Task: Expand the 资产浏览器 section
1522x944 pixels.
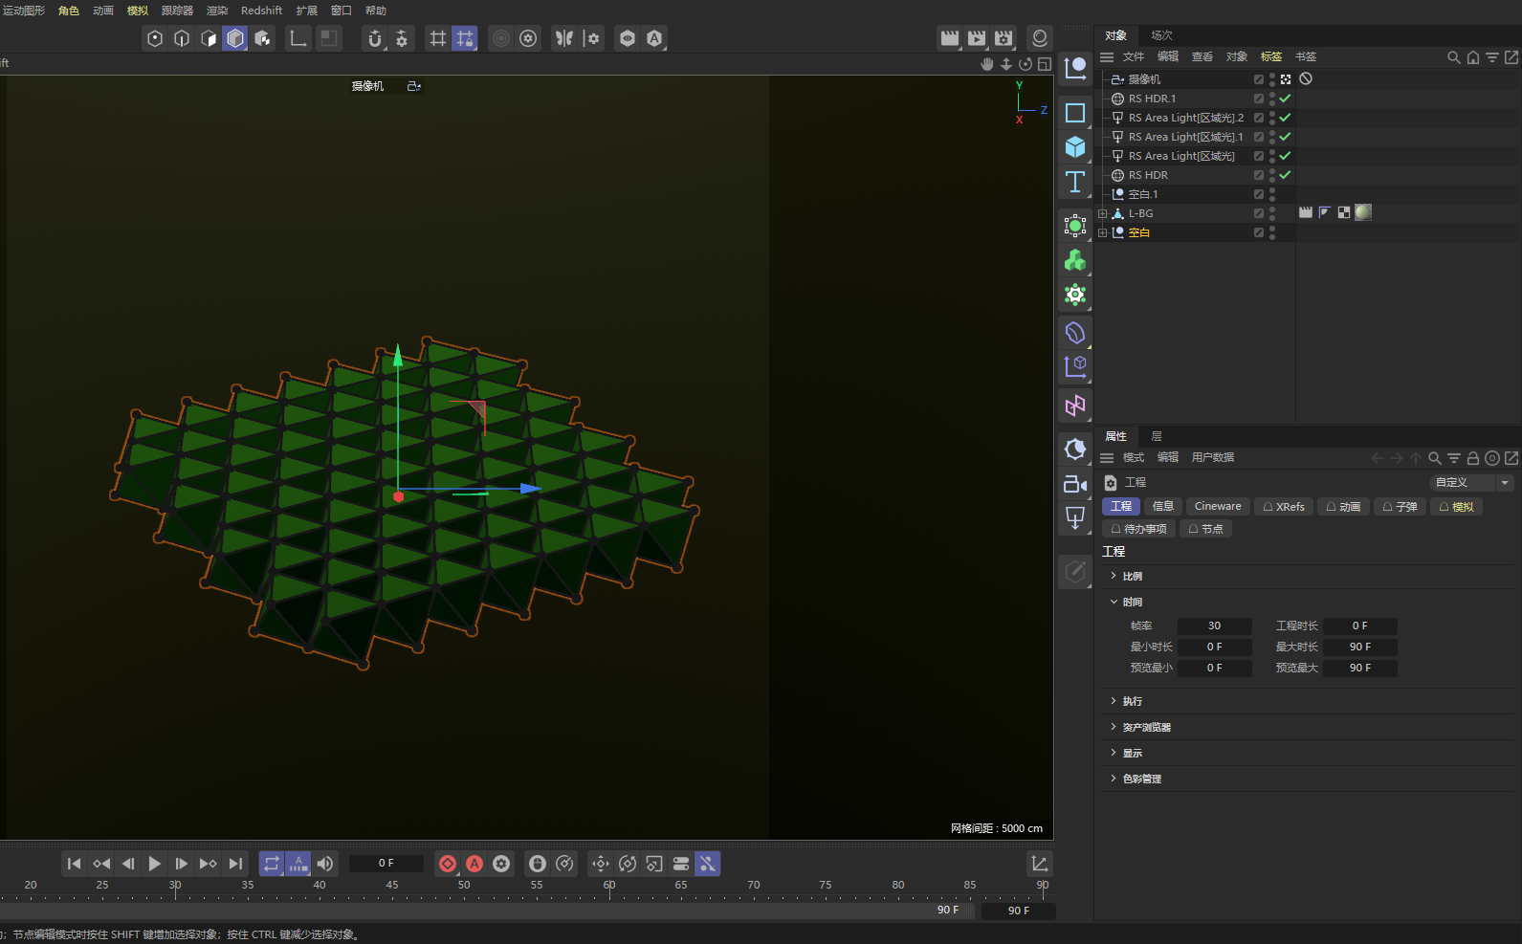Action: (x=1114, y=727)
